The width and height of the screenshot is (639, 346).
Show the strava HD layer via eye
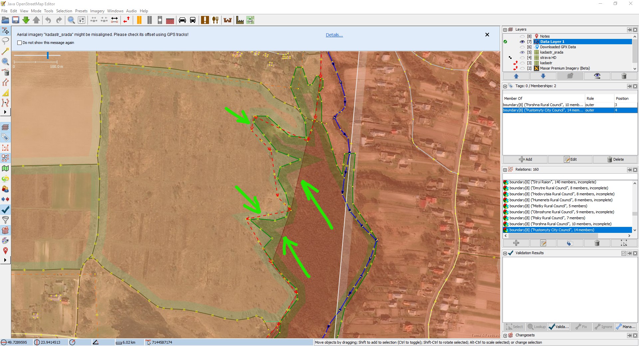pyautogui.click(x=522, y=58)
